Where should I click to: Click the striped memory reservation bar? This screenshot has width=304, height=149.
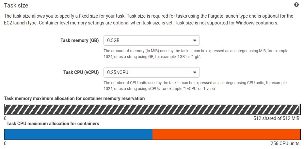click(x=152, y=109)
